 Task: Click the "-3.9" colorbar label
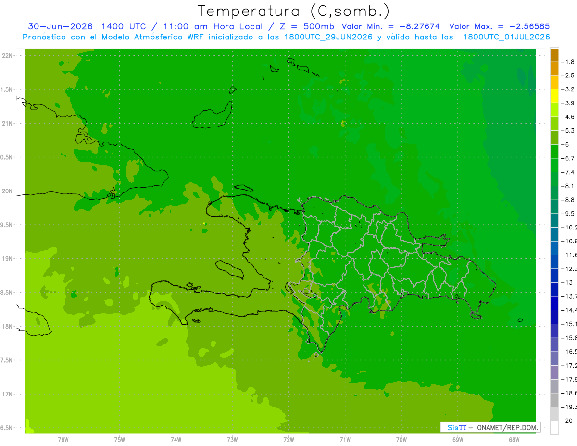point(567,103)
